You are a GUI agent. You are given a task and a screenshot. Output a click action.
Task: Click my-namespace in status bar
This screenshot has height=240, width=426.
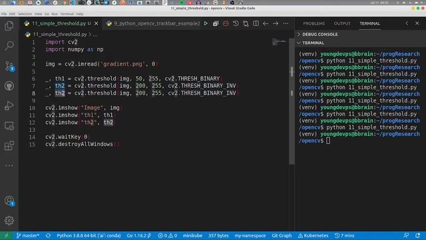pos(250,235)
